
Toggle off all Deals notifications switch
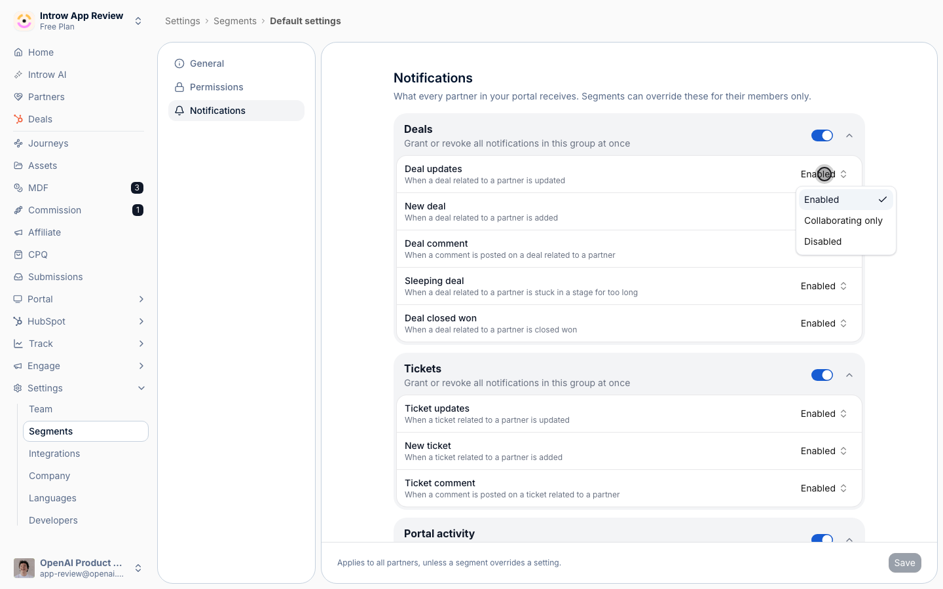(x=822, y=135)
